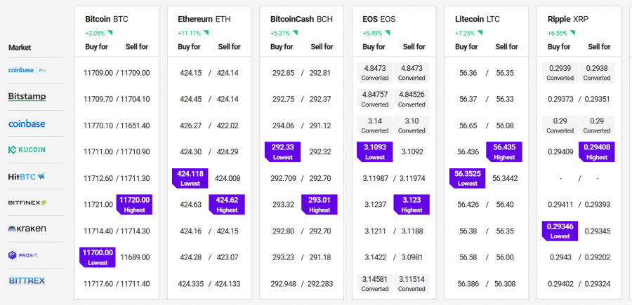Select the 292.33 Lowest BitcoinCash badge

click(x=282, y=151)
